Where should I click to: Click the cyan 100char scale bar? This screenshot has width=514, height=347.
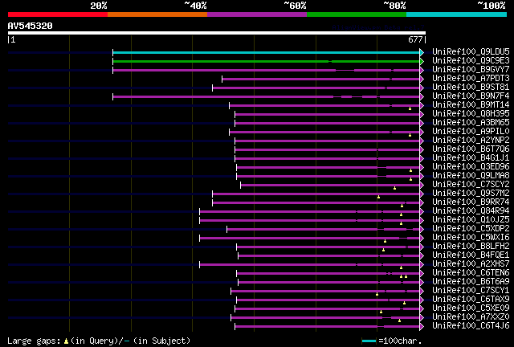pos(369,341)
